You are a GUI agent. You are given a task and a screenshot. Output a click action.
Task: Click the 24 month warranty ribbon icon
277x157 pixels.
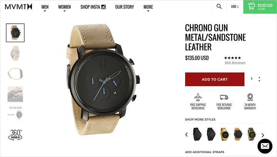(x=250, y=97)
